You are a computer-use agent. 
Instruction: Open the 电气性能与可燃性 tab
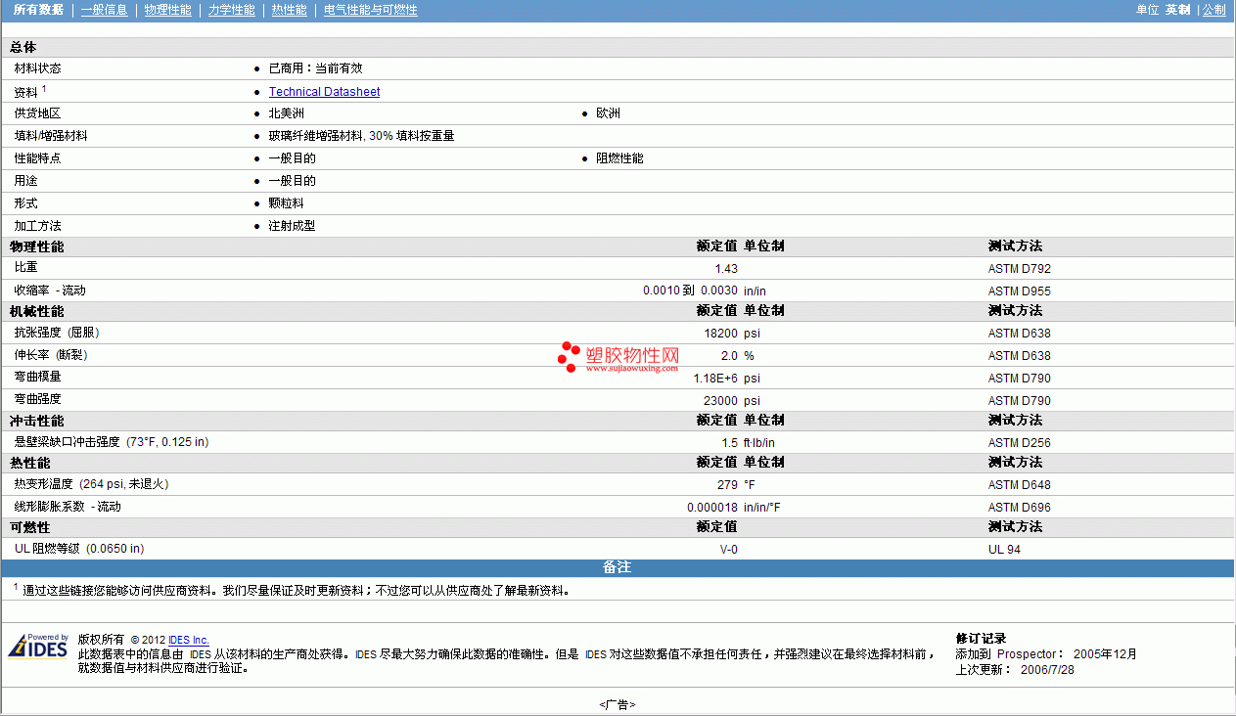371,10
